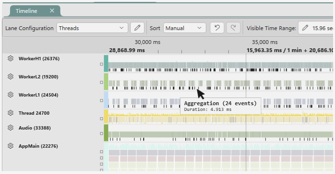
Task: Select the Audio (33388) thread label
Action: click(x=34, y=128)
